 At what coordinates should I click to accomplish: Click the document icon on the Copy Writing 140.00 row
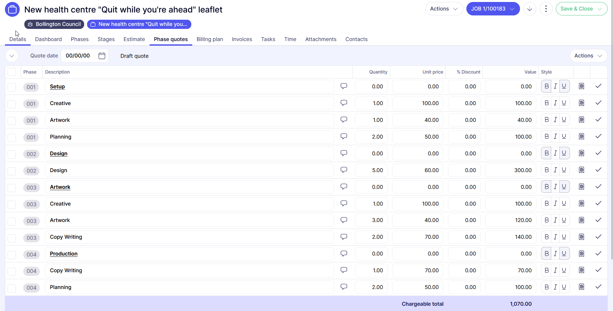click(581, 237)
